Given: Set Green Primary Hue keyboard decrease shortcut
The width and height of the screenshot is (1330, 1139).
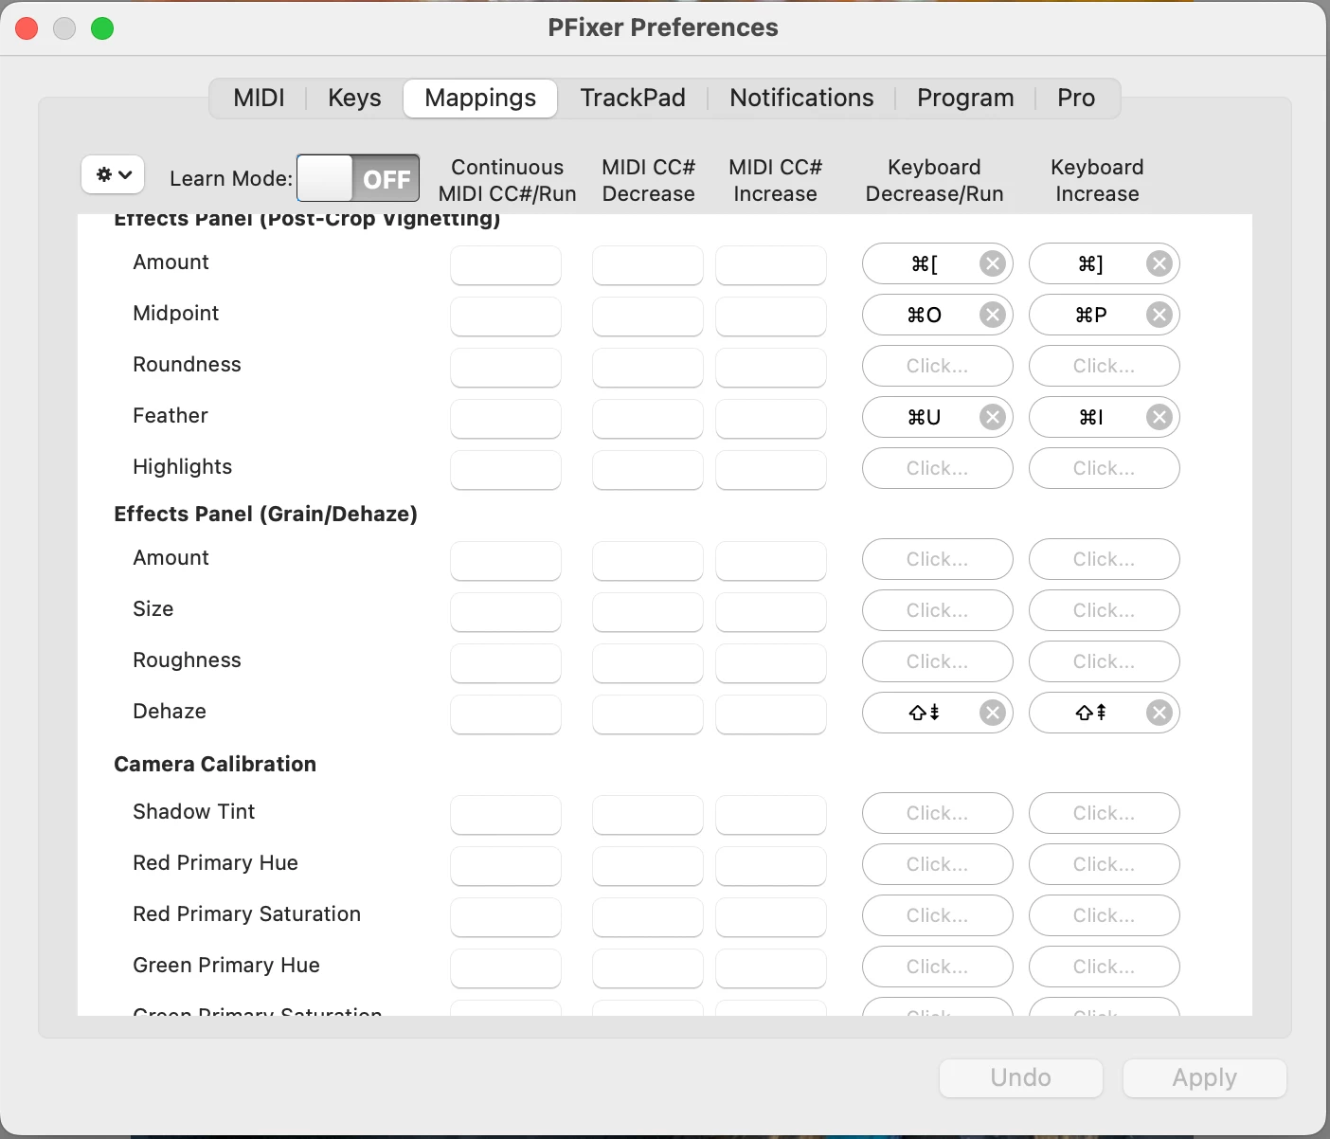Looking at the screenshot, I should tap(938, 967).
